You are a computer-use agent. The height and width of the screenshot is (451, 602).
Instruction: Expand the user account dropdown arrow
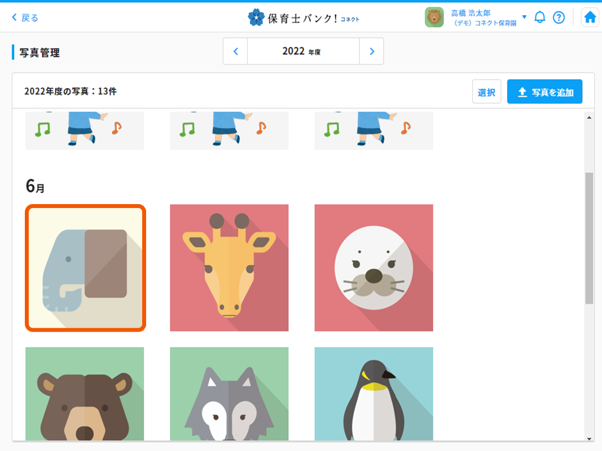pos(524,17)
